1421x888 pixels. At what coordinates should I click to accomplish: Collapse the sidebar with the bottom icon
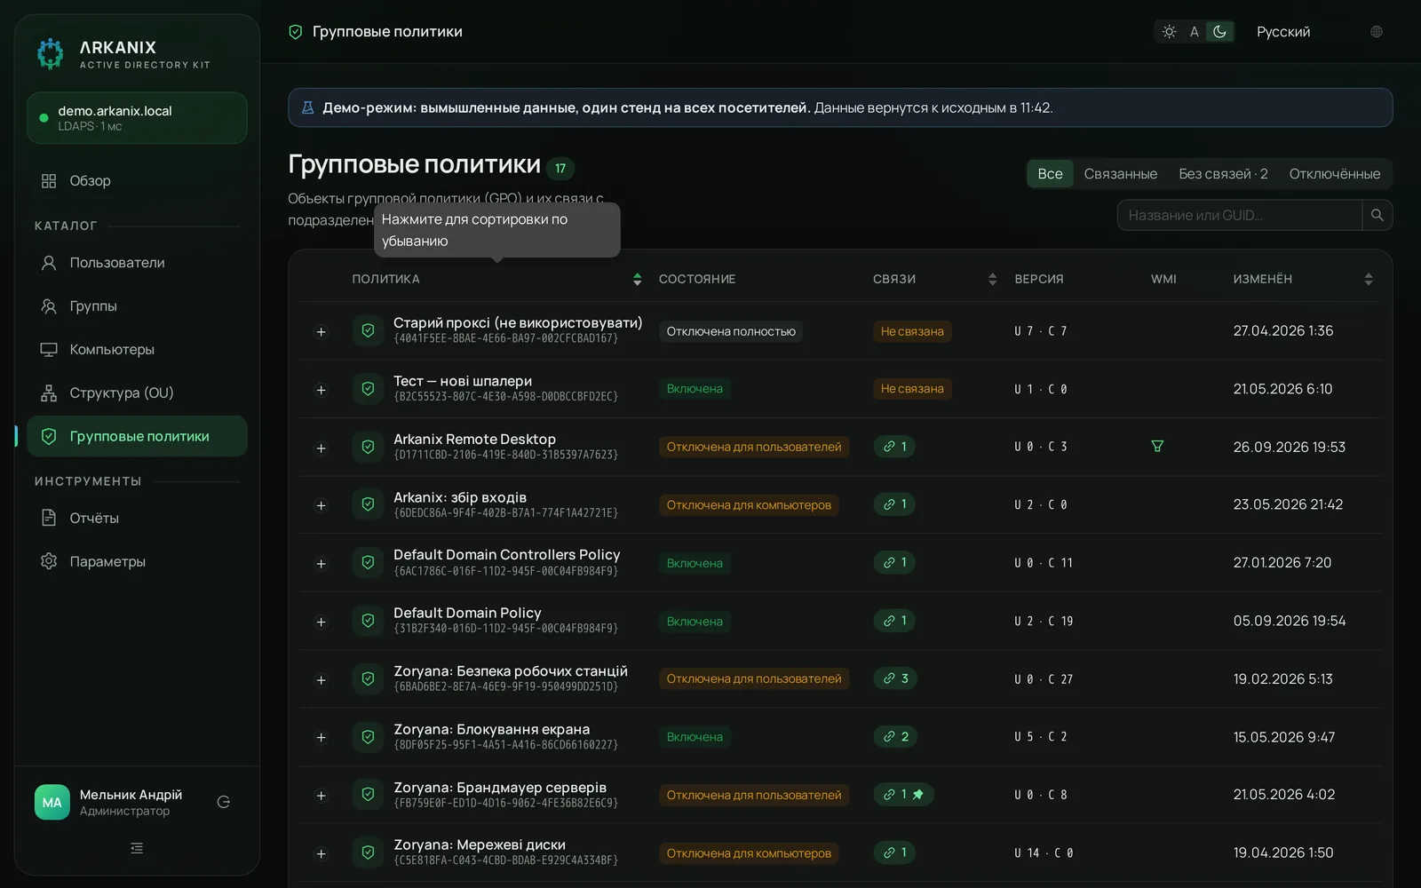(x=137, y=849)
